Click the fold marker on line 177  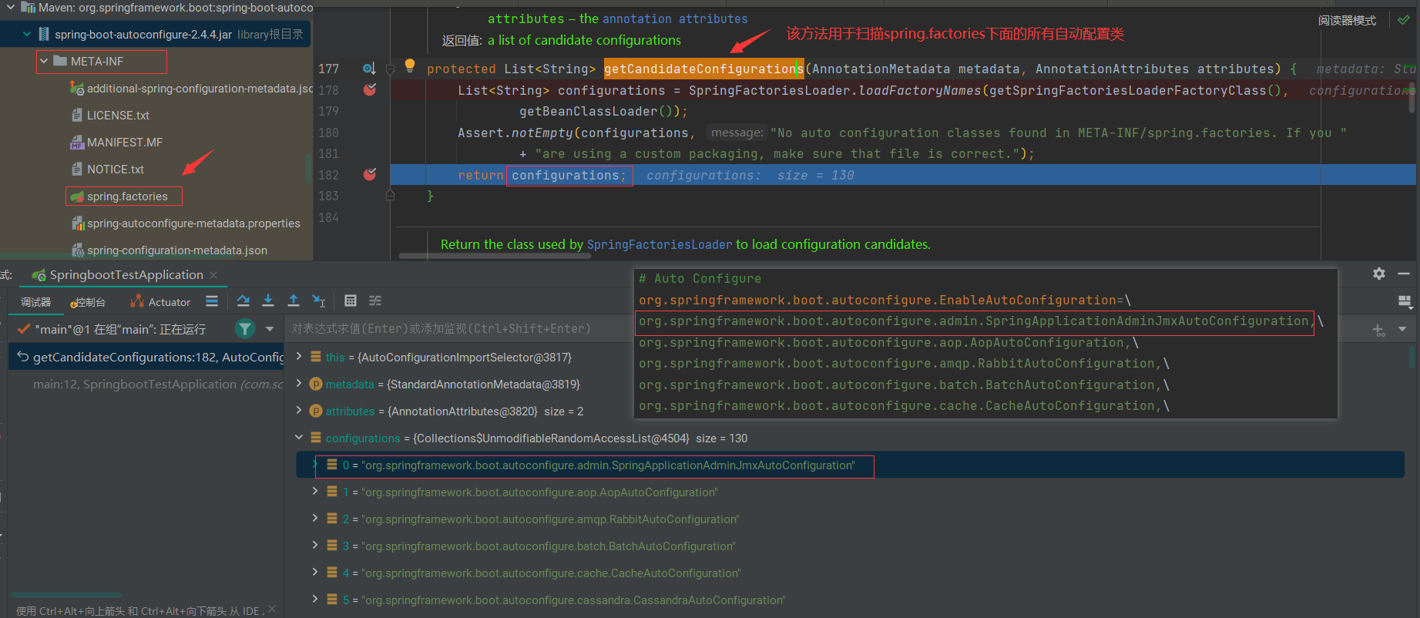coord(390,69)
